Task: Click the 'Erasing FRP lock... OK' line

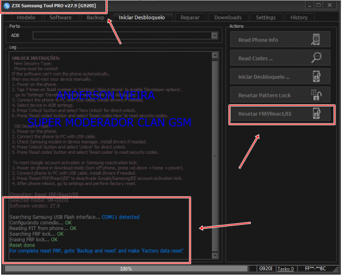Action: [34, 240]
